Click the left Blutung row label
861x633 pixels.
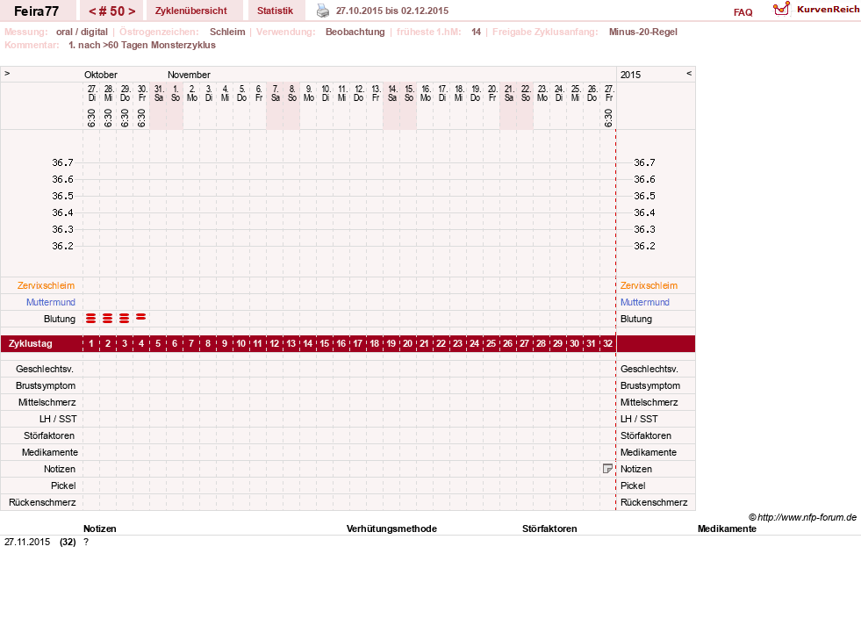pos(60,319)
